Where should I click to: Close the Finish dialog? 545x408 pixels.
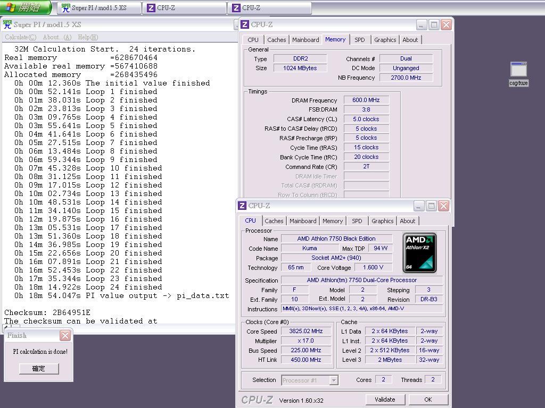click(x=65, y=336)
